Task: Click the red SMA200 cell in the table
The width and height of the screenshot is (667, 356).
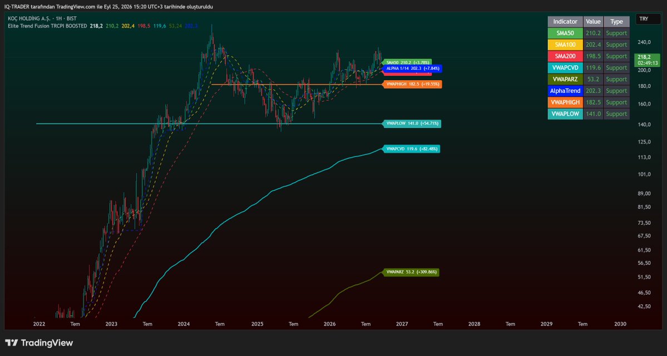Action: (x=565, y=56)
